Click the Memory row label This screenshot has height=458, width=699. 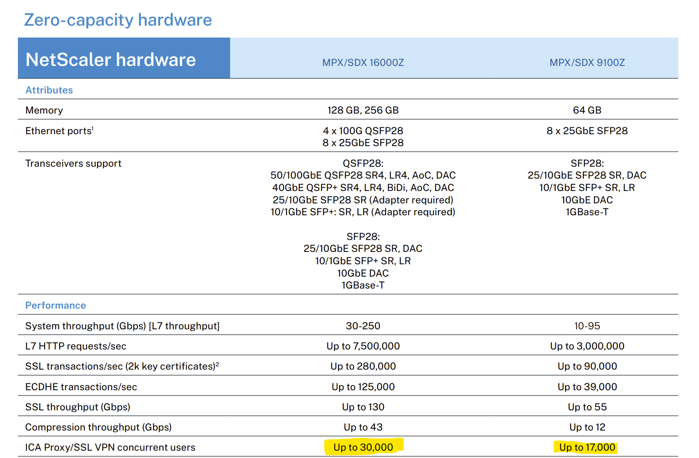(44, 110)
